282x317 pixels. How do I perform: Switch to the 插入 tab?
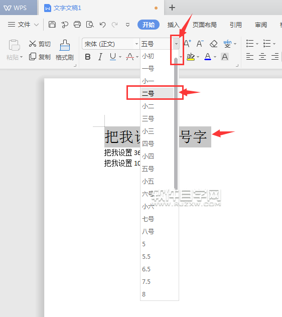point(174,25)
